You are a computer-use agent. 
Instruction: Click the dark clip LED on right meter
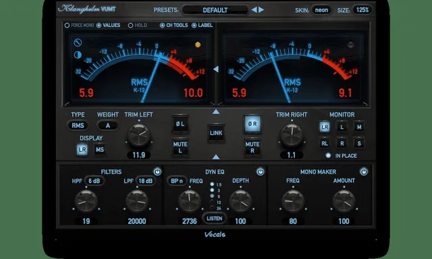tap(350, 45)
